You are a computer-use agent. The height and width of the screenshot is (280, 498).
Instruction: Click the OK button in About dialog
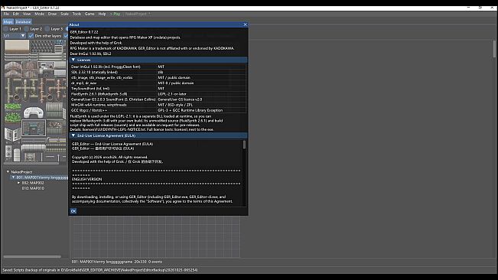pos(73,211)
